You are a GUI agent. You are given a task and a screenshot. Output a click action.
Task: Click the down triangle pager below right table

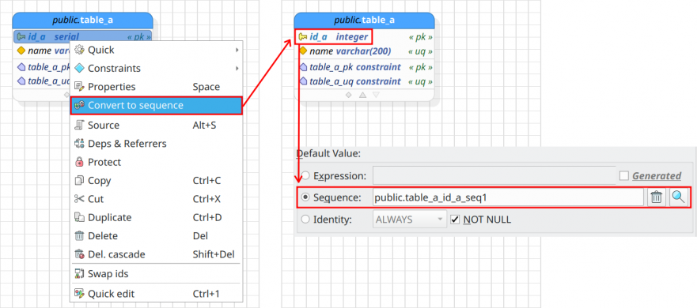pos(376,95)
